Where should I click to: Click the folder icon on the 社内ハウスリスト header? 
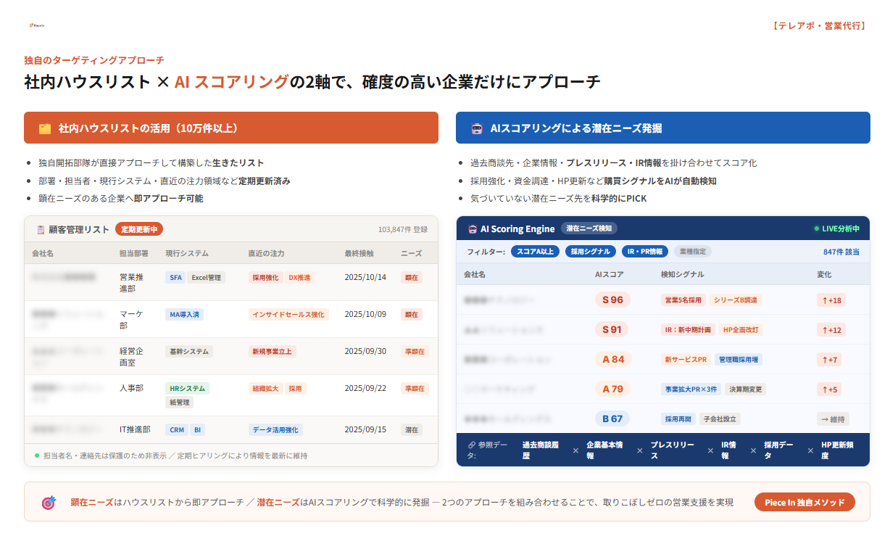click(x=43, y=128)
